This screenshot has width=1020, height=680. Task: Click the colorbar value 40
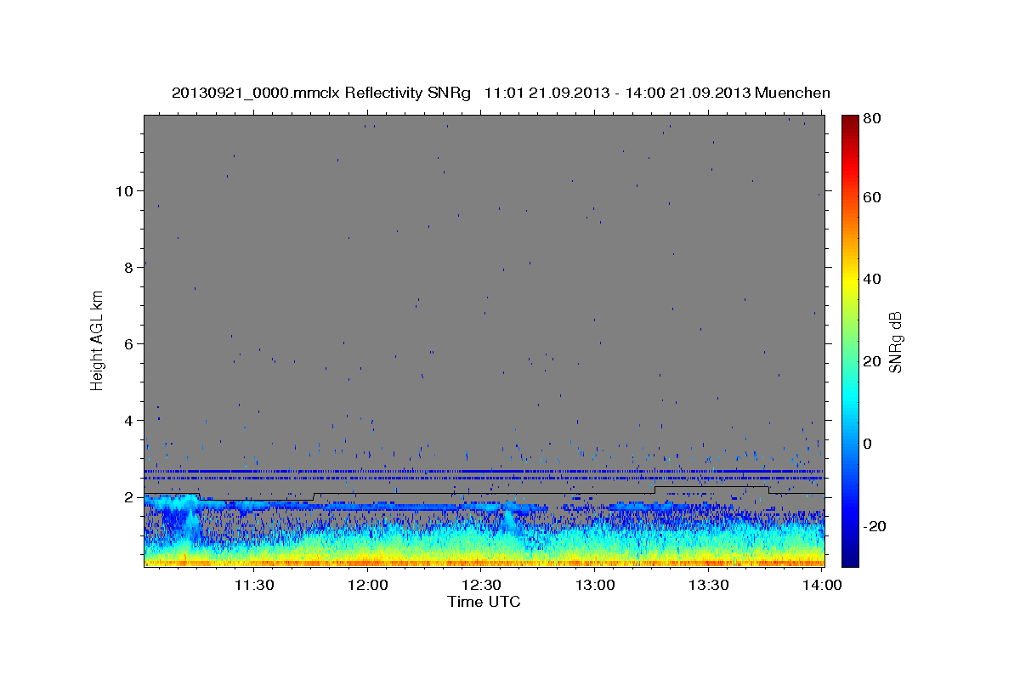click(x=874, y=279)
